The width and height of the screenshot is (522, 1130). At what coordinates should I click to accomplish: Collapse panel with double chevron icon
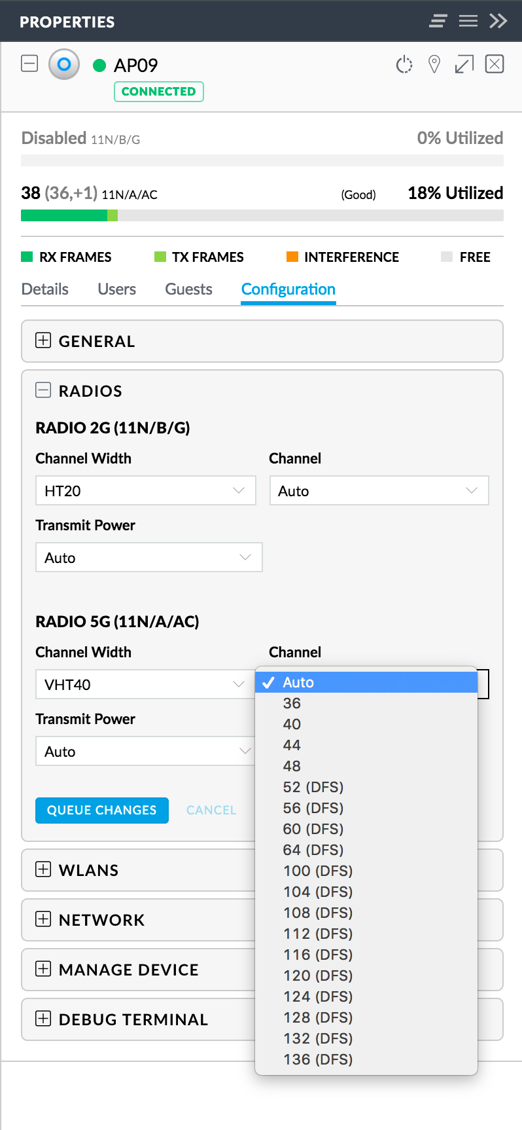[x=498, y=21]
